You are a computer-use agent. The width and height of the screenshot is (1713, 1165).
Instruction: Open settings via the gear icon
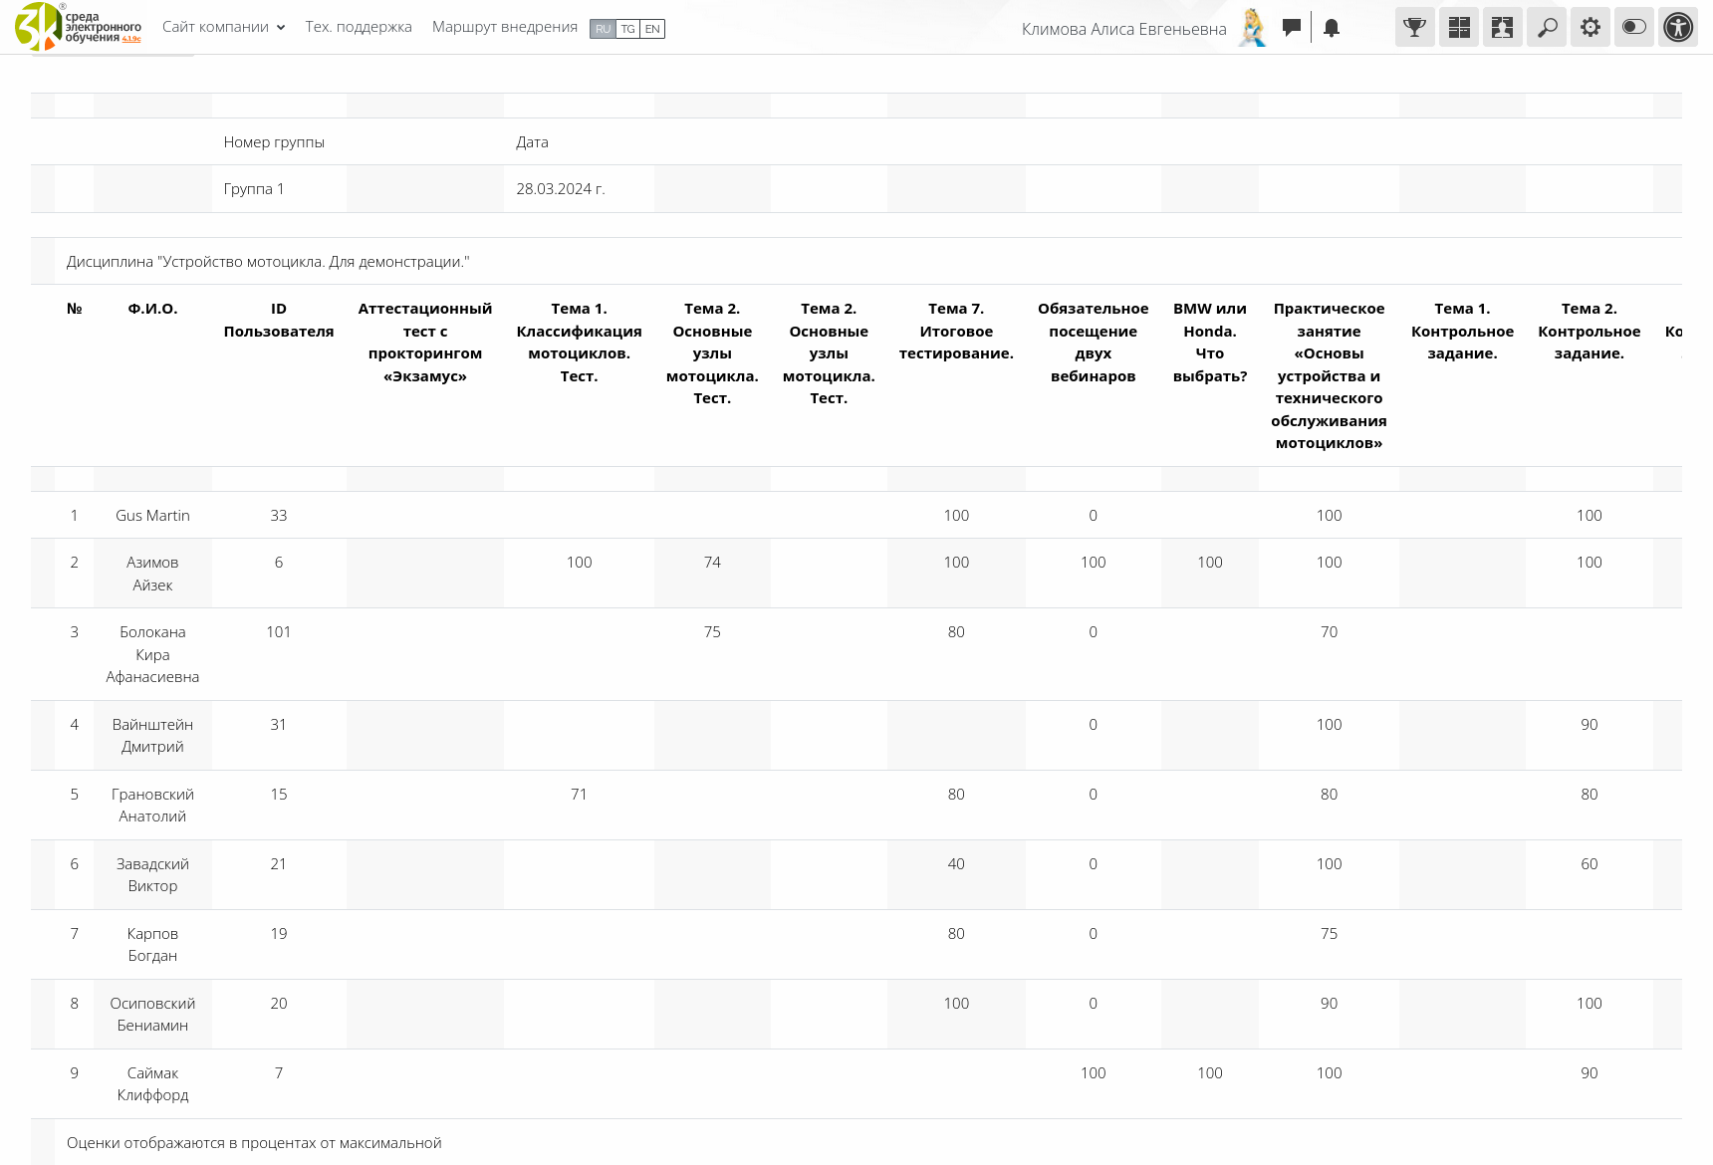pos(1590,27)
